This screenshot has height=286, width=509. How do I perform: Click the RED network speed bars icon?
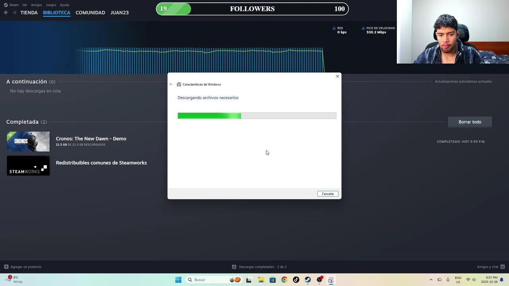pyautogui.click(x=334, y=28)
